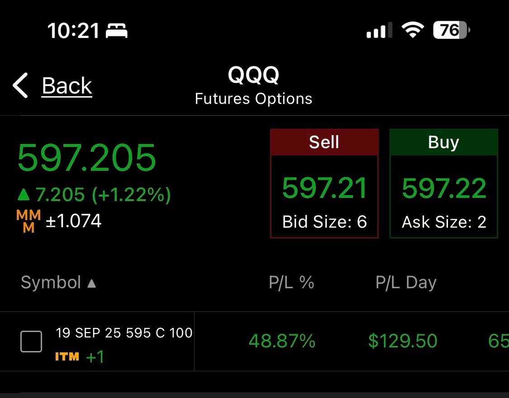The height and width of the screenshot is (398, 509).
Task: Check the box for 19 SEP 25 595 C
Action: pyautogui.click(x=31, y=341)
